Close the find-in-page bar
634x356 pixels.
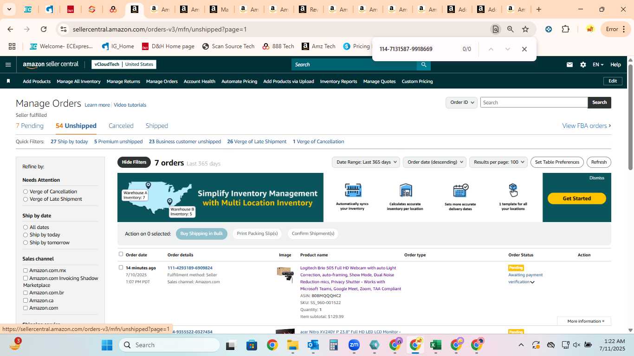(524, 49)
